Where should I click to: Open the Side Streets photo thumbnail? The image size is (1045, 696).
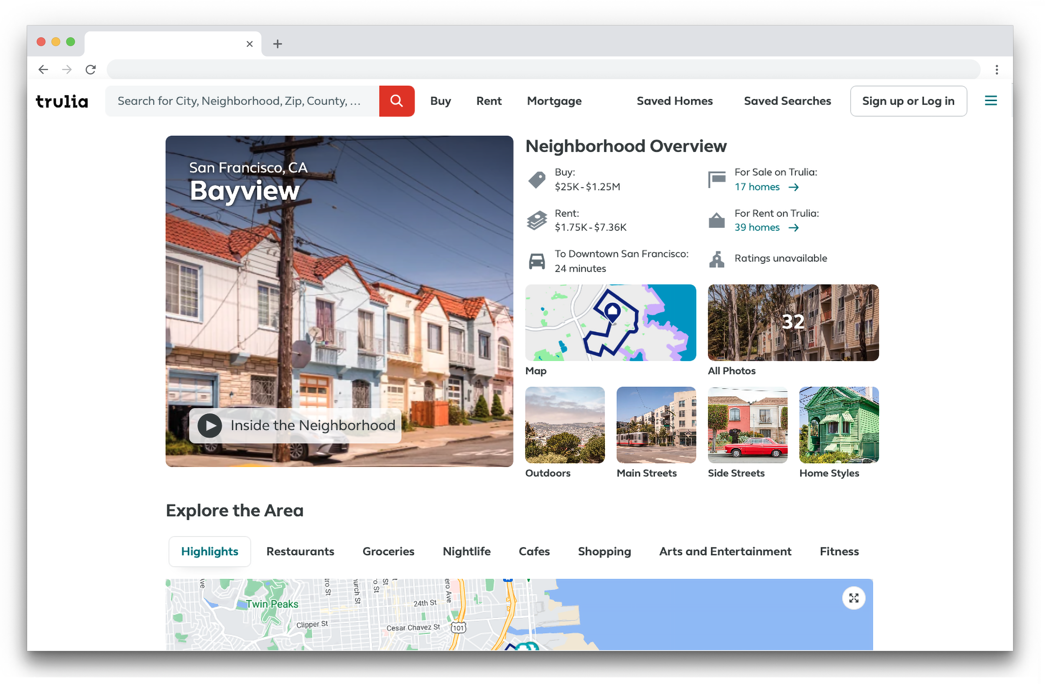coord(747,425)
